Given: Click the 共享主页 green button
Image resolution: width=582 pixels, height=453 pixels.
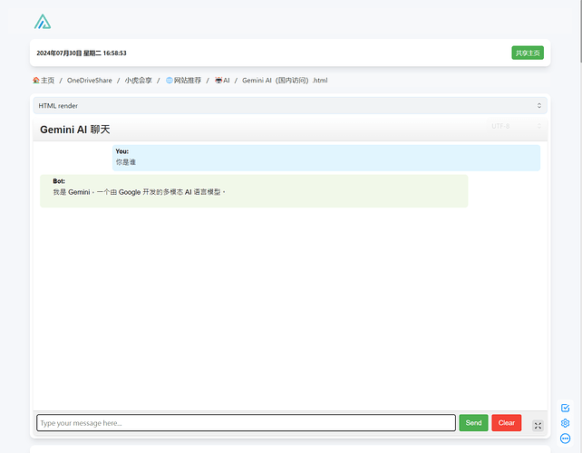Looking at the screenshot, I should [x=528, y=53].
